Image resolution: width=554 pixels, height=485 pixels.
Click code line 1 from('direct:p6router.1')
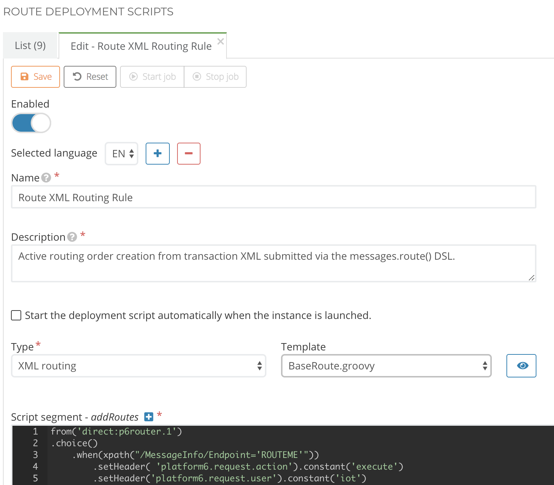pos(116,432)
